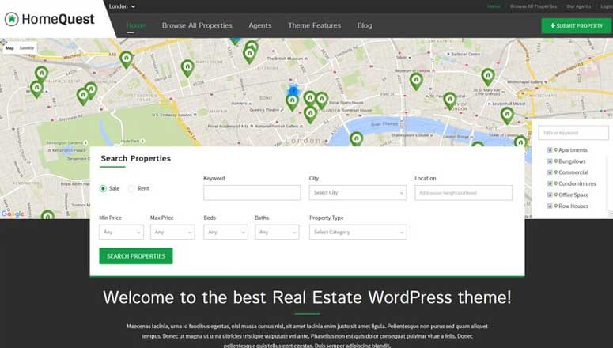Focus the Keyword input field
The image size is (613, 348).
pos(252,193)
